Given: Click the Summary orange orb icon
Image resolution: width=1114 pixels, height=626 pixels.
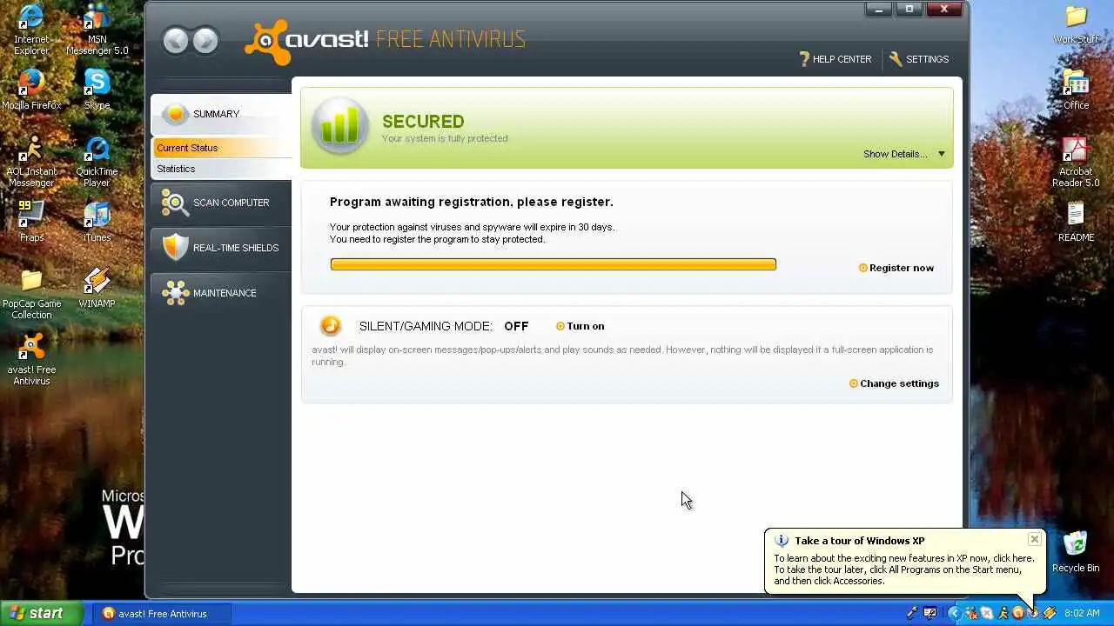Looking at the screenshot, I should (x=175, y=114).
